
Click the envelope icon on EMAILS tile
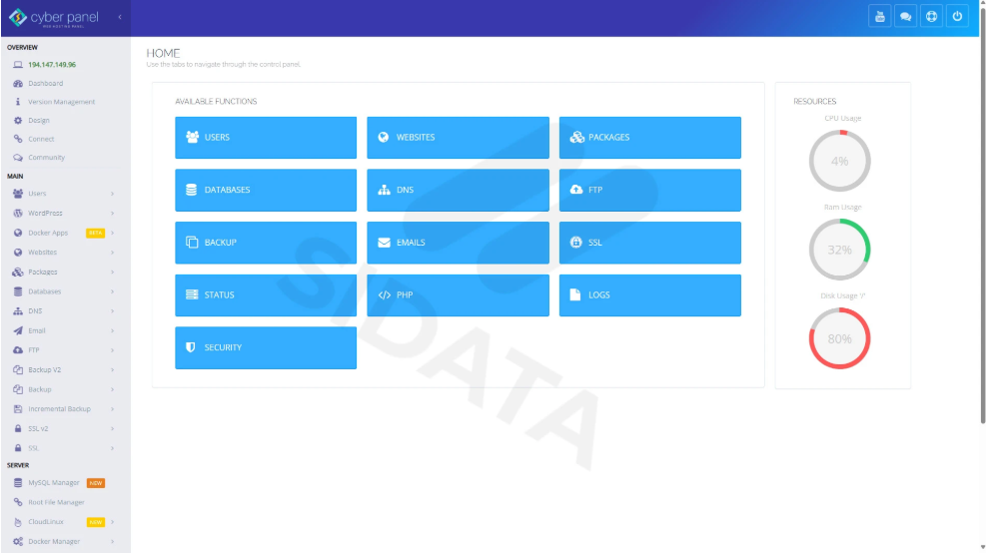[384, 243]
